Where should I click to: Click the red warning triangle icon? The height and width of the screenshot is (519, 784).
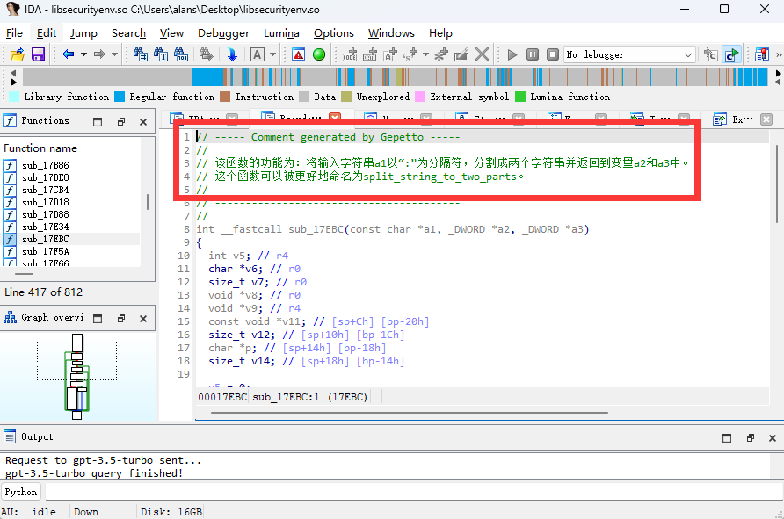pos(299,54)
